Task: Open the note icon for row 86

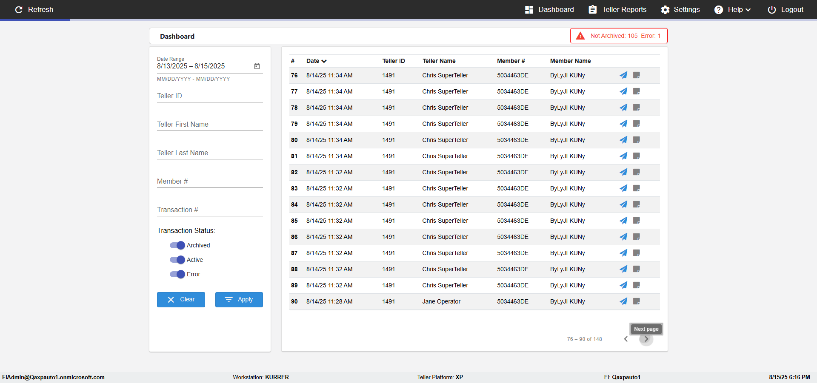Action: [637, 237]
